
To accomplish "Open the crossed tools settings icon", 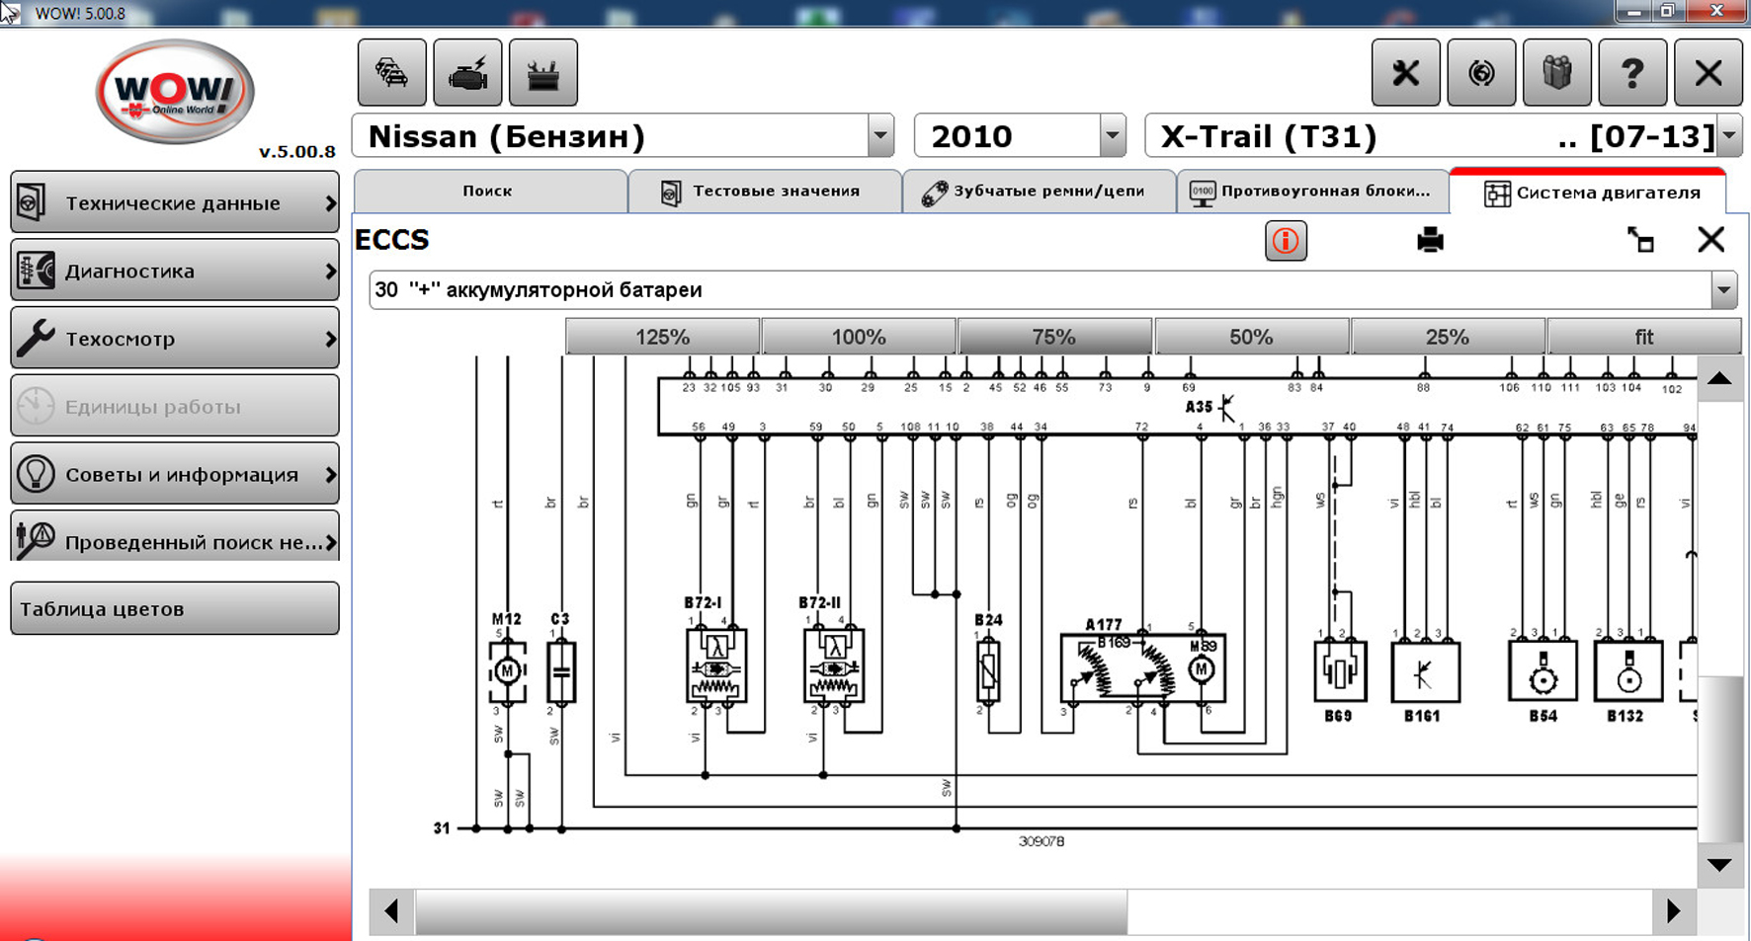I will pyautogui.click(x=1405, y=73).
